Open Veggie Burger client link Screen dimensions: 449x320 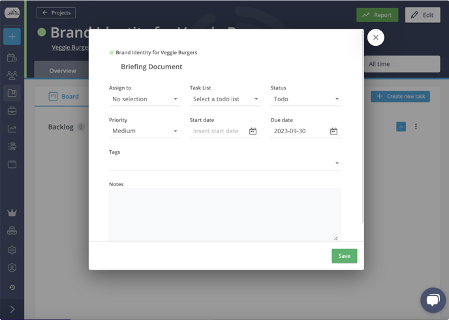click(70, 47)
